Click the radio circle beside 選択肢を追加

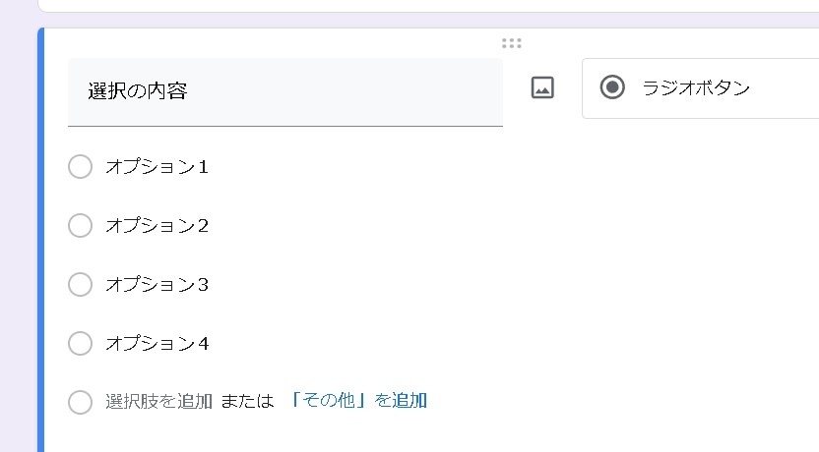(x=80, y=402)
